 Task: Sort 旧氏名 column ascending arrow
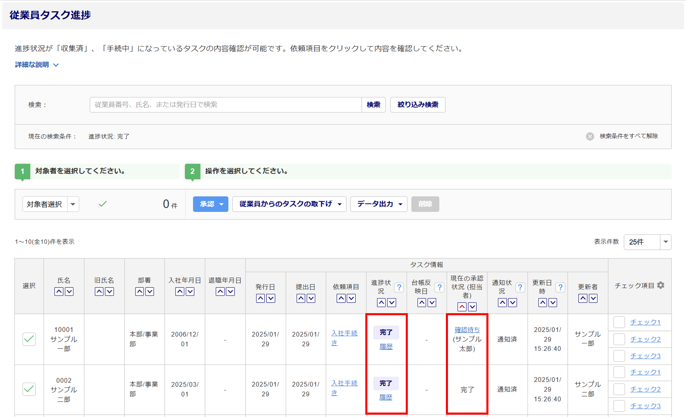coord(99,292)
